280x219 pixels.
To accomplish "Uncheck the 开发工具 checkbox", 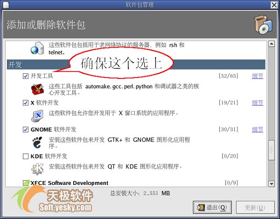I will click(26, 76).
